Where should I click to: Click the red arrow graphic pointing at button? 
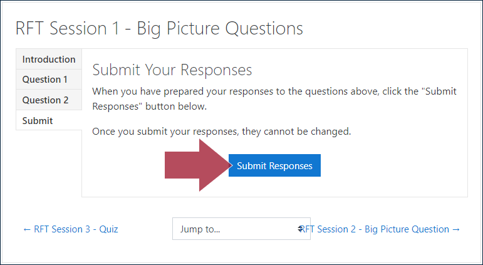coord(199,165)
